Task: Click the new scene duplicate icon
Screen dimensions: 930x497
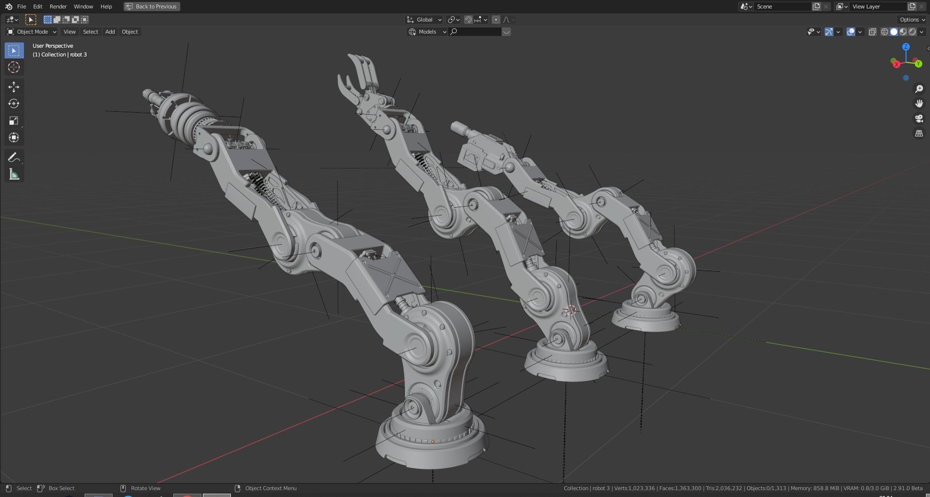Action: point(816,6)
